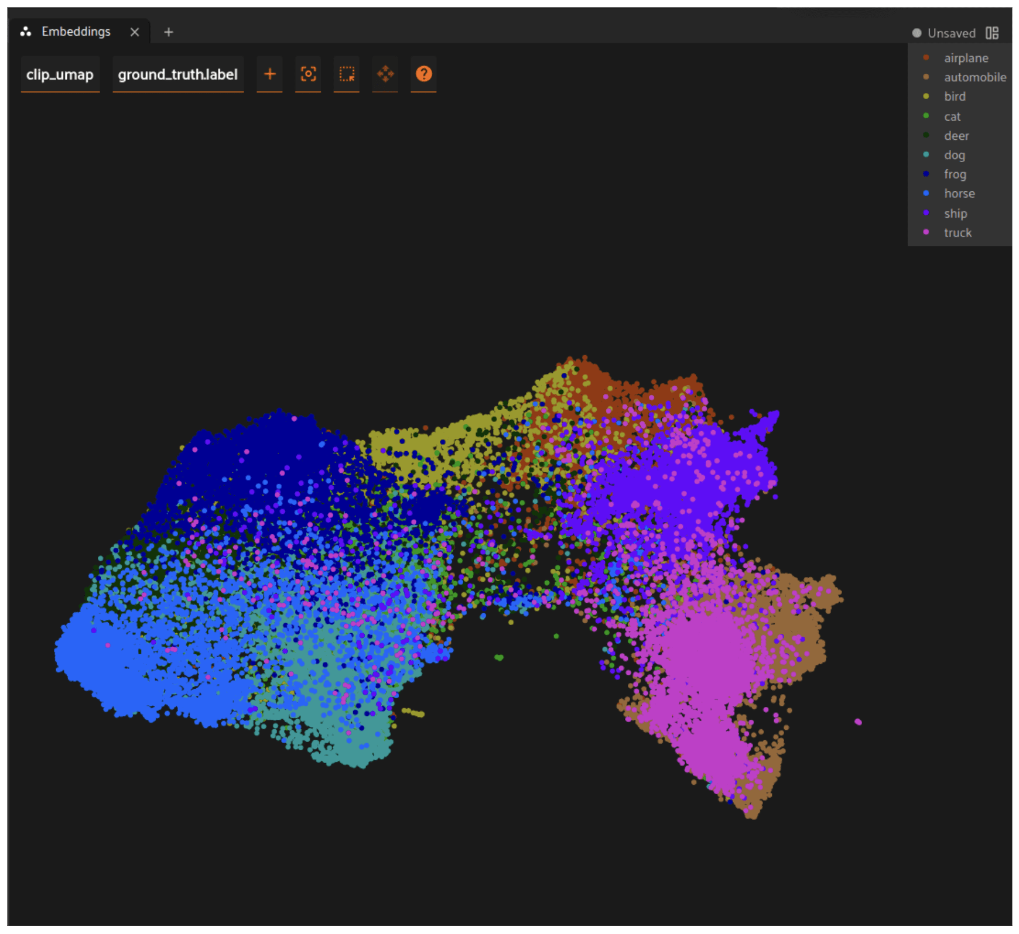Click the Embeddings panel icon on the tab
Screen dimensions: 1019x934
click(26, 32)
